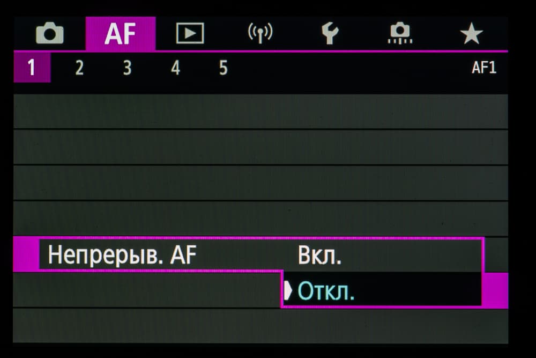
Task: Switch to AF page 4
Action: pyautogui.click(x=175, y=68)
